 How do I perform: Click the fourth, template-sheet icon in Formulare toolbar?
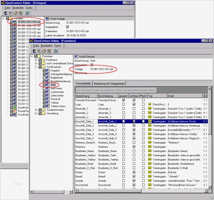(49, 51)
